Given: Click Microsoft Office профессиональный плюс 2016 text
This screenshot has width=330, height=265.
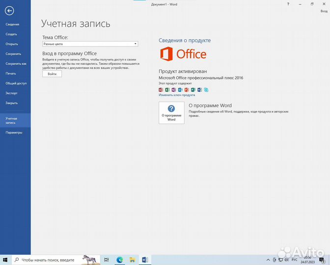Looking at the screenshot, I should (201, 78).
